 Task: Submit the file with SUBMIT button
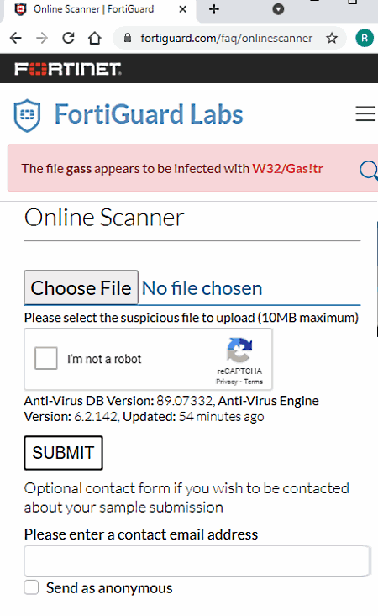(63, 453)
